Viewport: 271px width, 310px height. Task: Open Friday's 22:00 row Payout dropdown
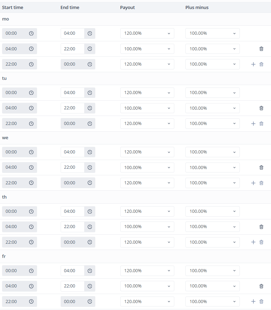pyautogui.click(x=147, y=302)
